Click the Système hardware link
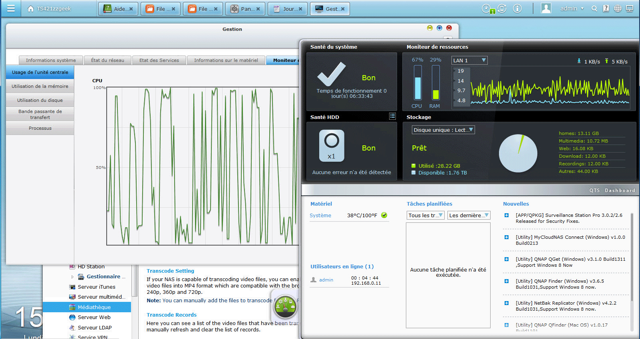 pos(320,215)
